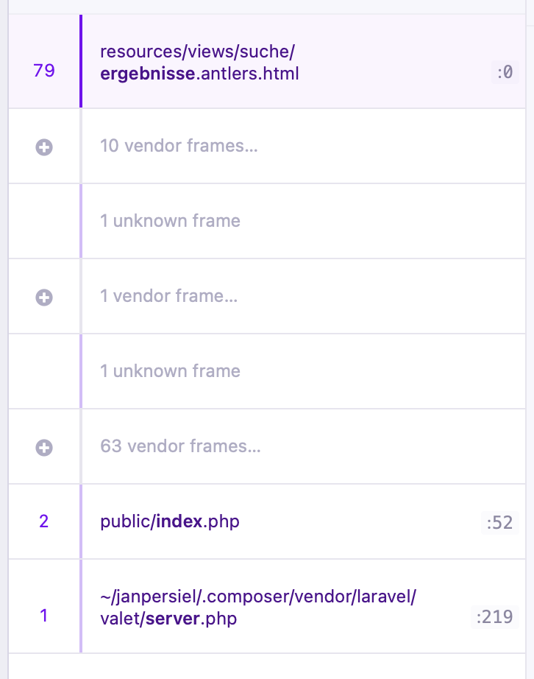Click the purple active-frame bar beside frame 79
534x679 pixels.
point(81,61)
